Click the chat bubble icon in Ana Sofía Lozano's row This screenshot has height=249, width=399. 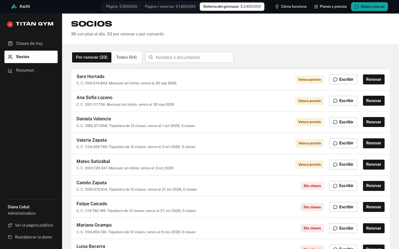pyautogui.click(x=335, y=101)
